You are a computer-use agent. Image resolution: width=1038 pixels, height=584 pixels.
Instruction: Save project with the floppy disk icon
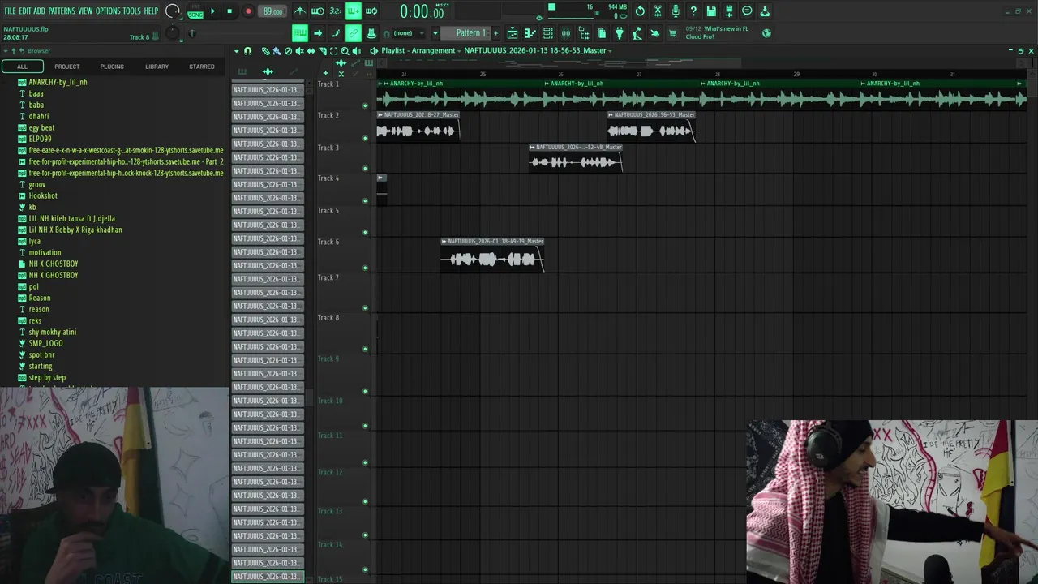click(711, 11)
